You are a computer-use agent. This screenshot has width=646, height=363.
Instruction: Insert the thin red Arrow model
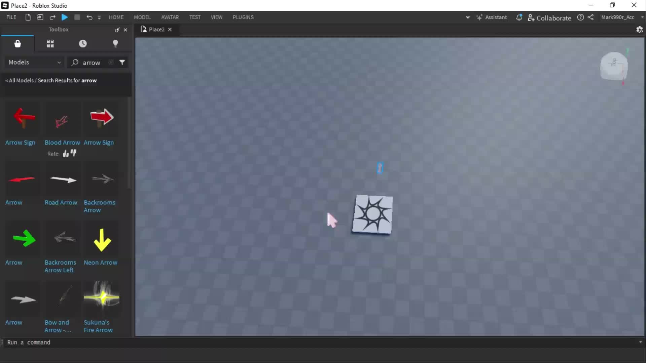tap(23, 179)
